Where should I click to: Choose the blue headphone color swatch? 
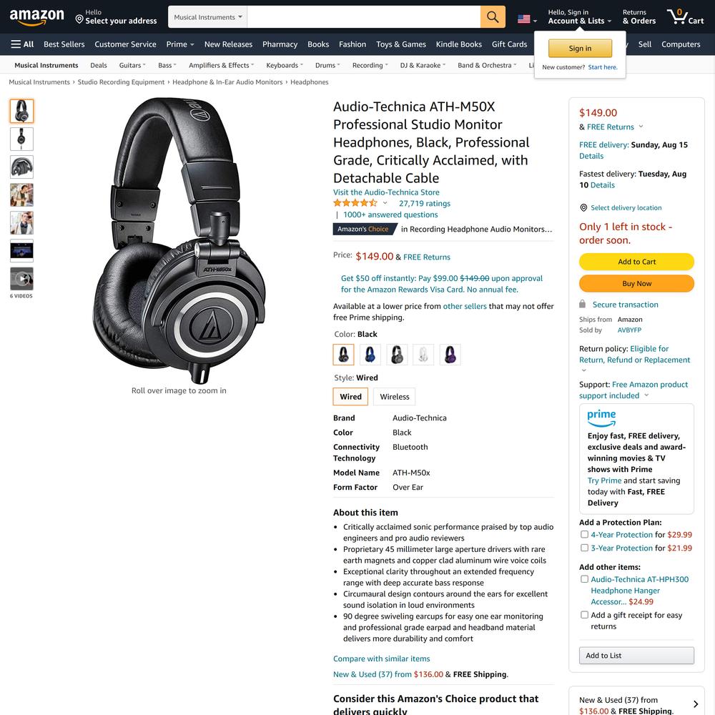click(x=370, y=355)
